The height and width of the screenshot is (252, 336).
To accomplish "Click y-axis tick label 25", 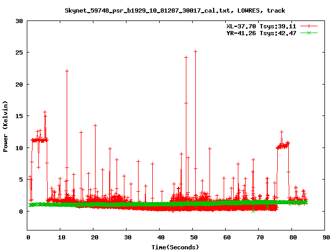I will [19, 52].
